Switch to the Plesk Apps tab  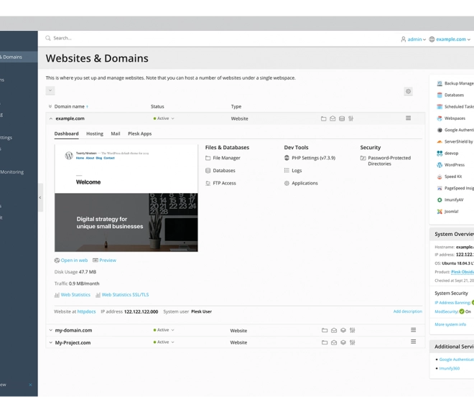click(x=139, y=133)
